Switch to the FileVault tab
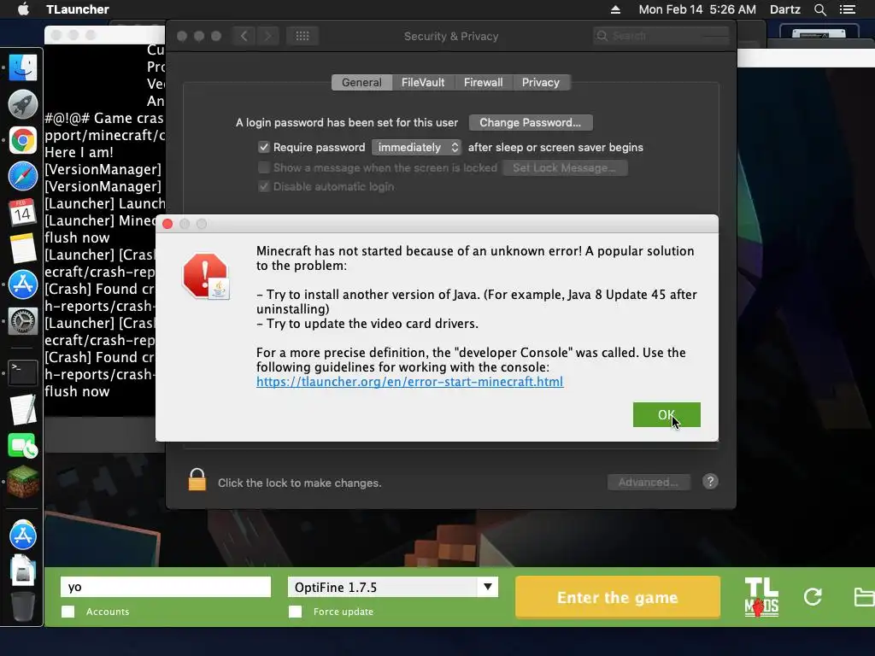Screen dimensions: 875x656 (x=423, y=83)
